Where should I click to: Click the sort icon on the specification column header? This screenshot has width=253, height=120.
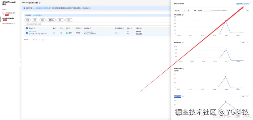coord(91,28)
